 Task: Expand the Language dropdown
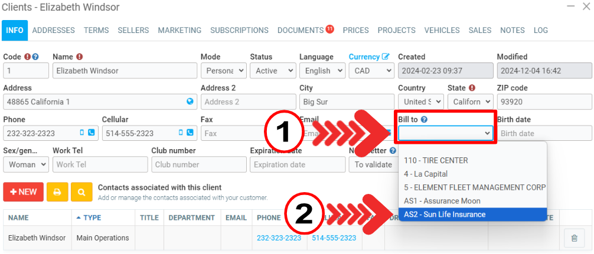coord(322,71)
